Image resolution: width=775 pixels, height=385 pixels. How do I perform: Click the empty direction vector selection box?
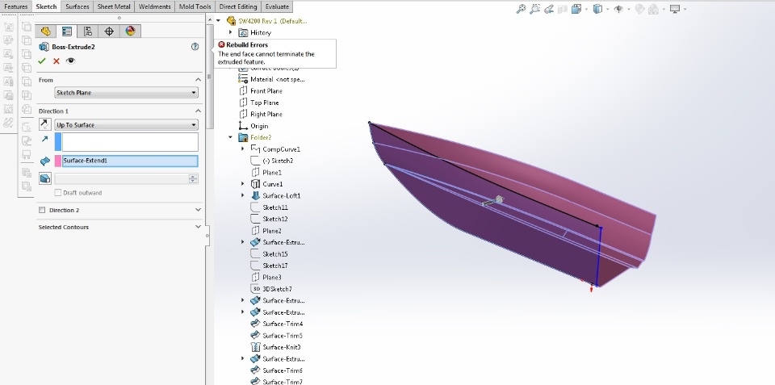point(130,142)
